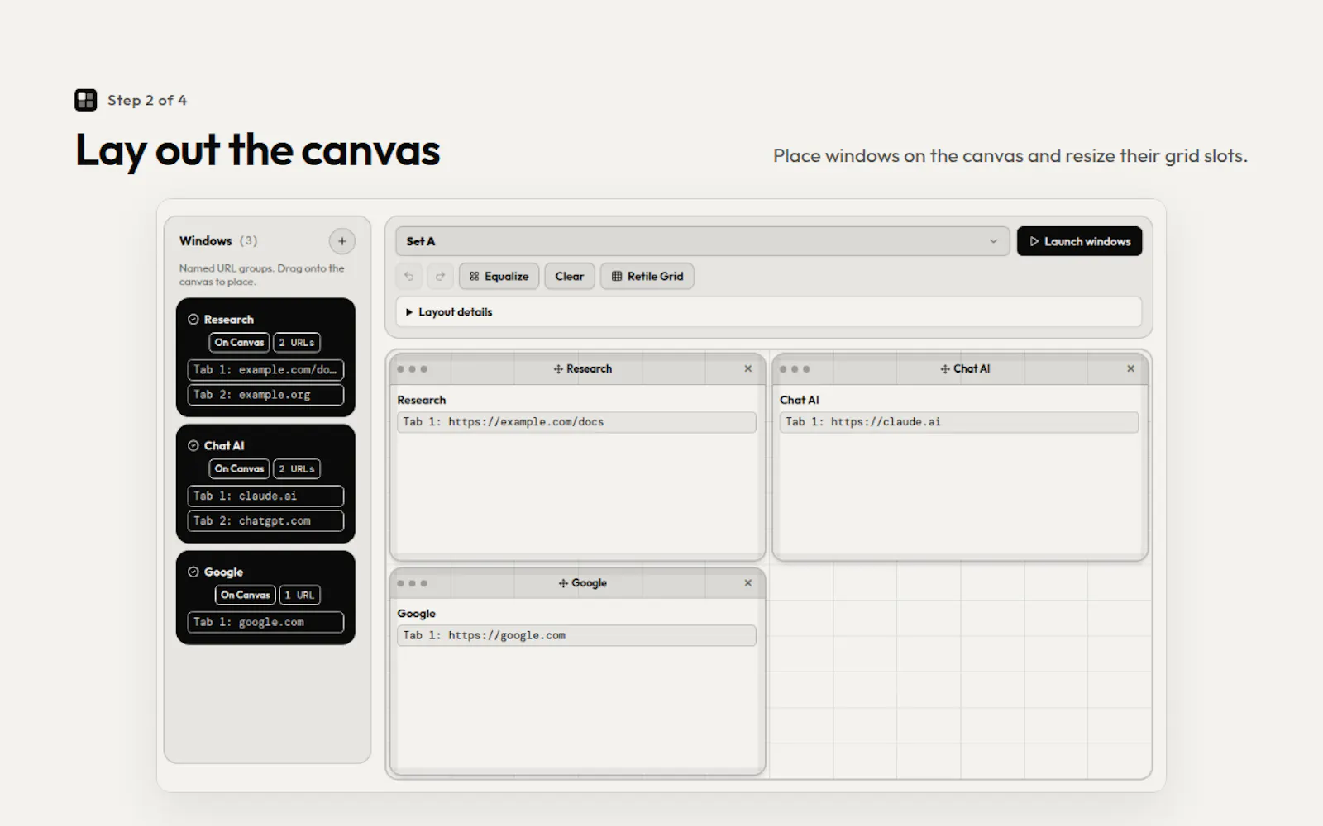Click the three dots on Research window titlebar
This screenshot has width=1323, height=826.
[x=412, y=369]
